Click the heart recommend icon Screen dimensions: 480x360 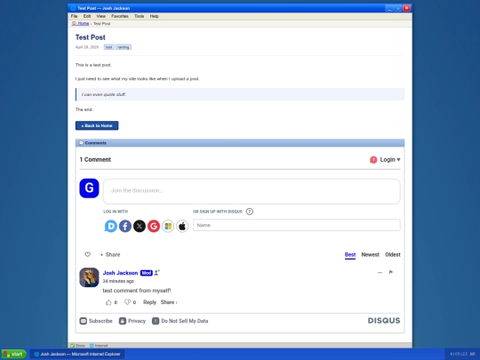87,254
